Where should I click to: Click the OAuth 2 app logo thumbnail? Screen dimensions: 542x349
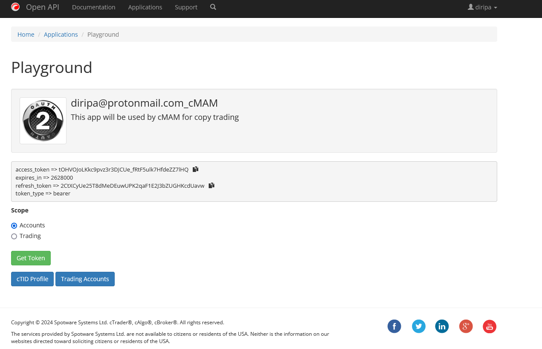point(43,121)
